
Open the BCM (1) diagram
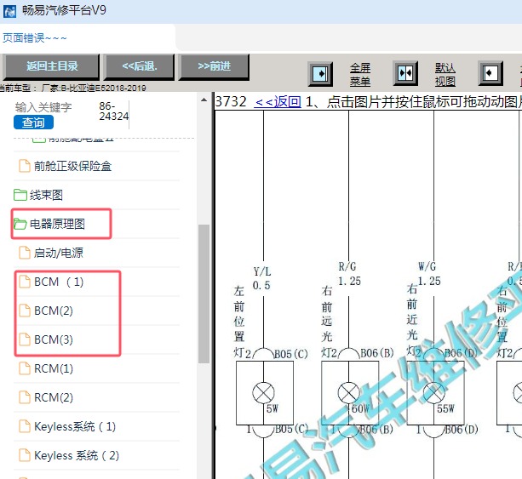pos(59,282)
